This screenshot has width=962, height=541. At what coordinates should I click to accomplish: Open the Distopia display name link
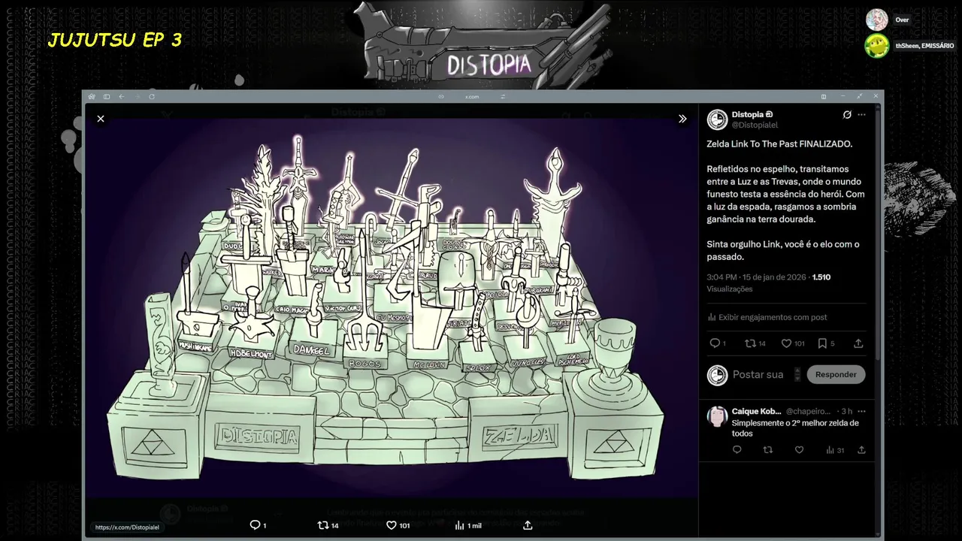[x=748, y=114]
